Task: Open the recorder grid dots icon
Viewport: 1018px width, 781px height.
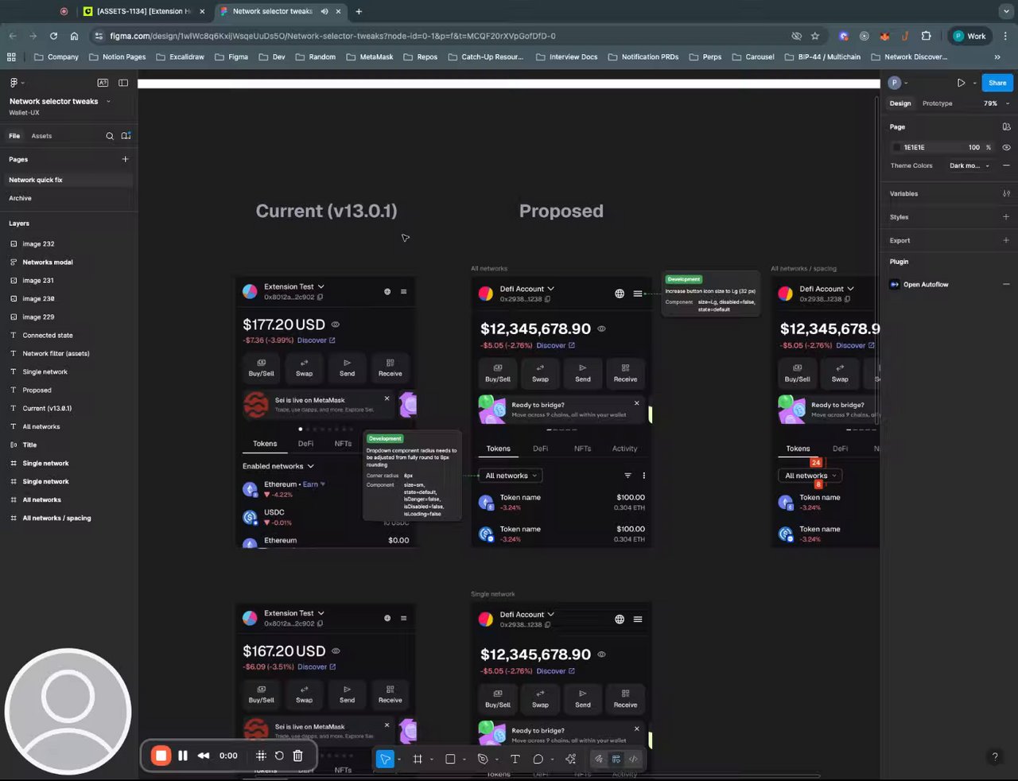Action: coord(261,756)
